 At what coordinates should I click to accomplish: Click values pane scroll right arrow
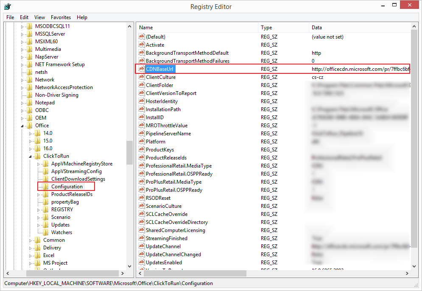point(407,273)
